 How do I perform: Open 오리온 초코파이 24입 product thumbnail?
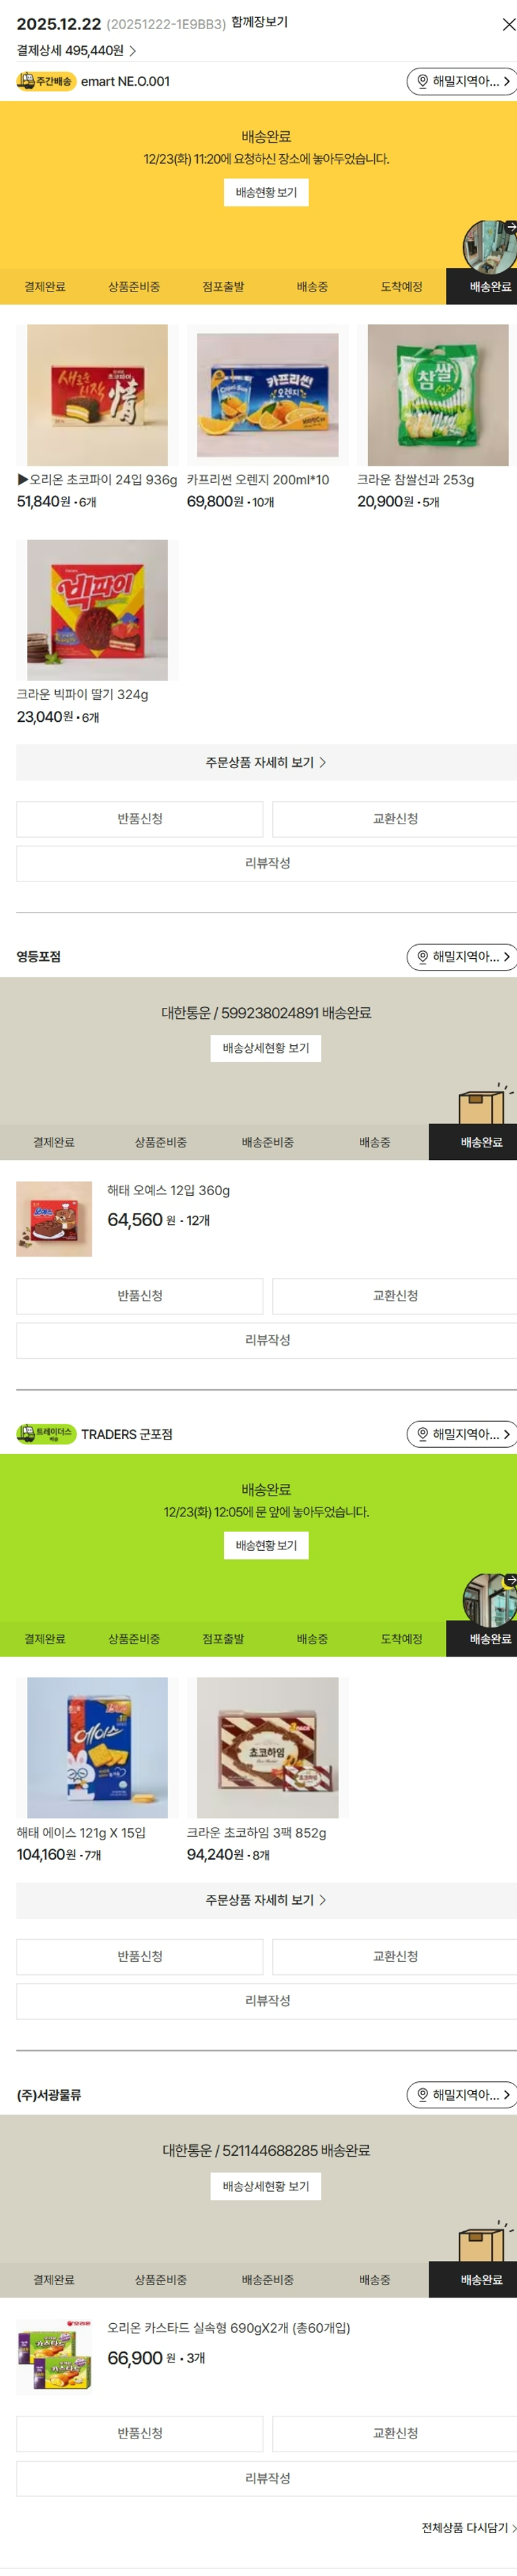[97, 395]
